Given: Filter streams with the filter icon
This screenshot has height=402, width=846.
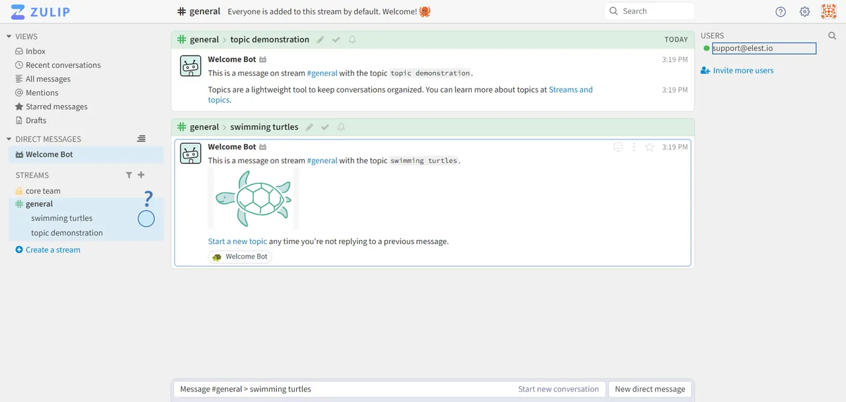Looking at the screenshot, I should point(129,175).
